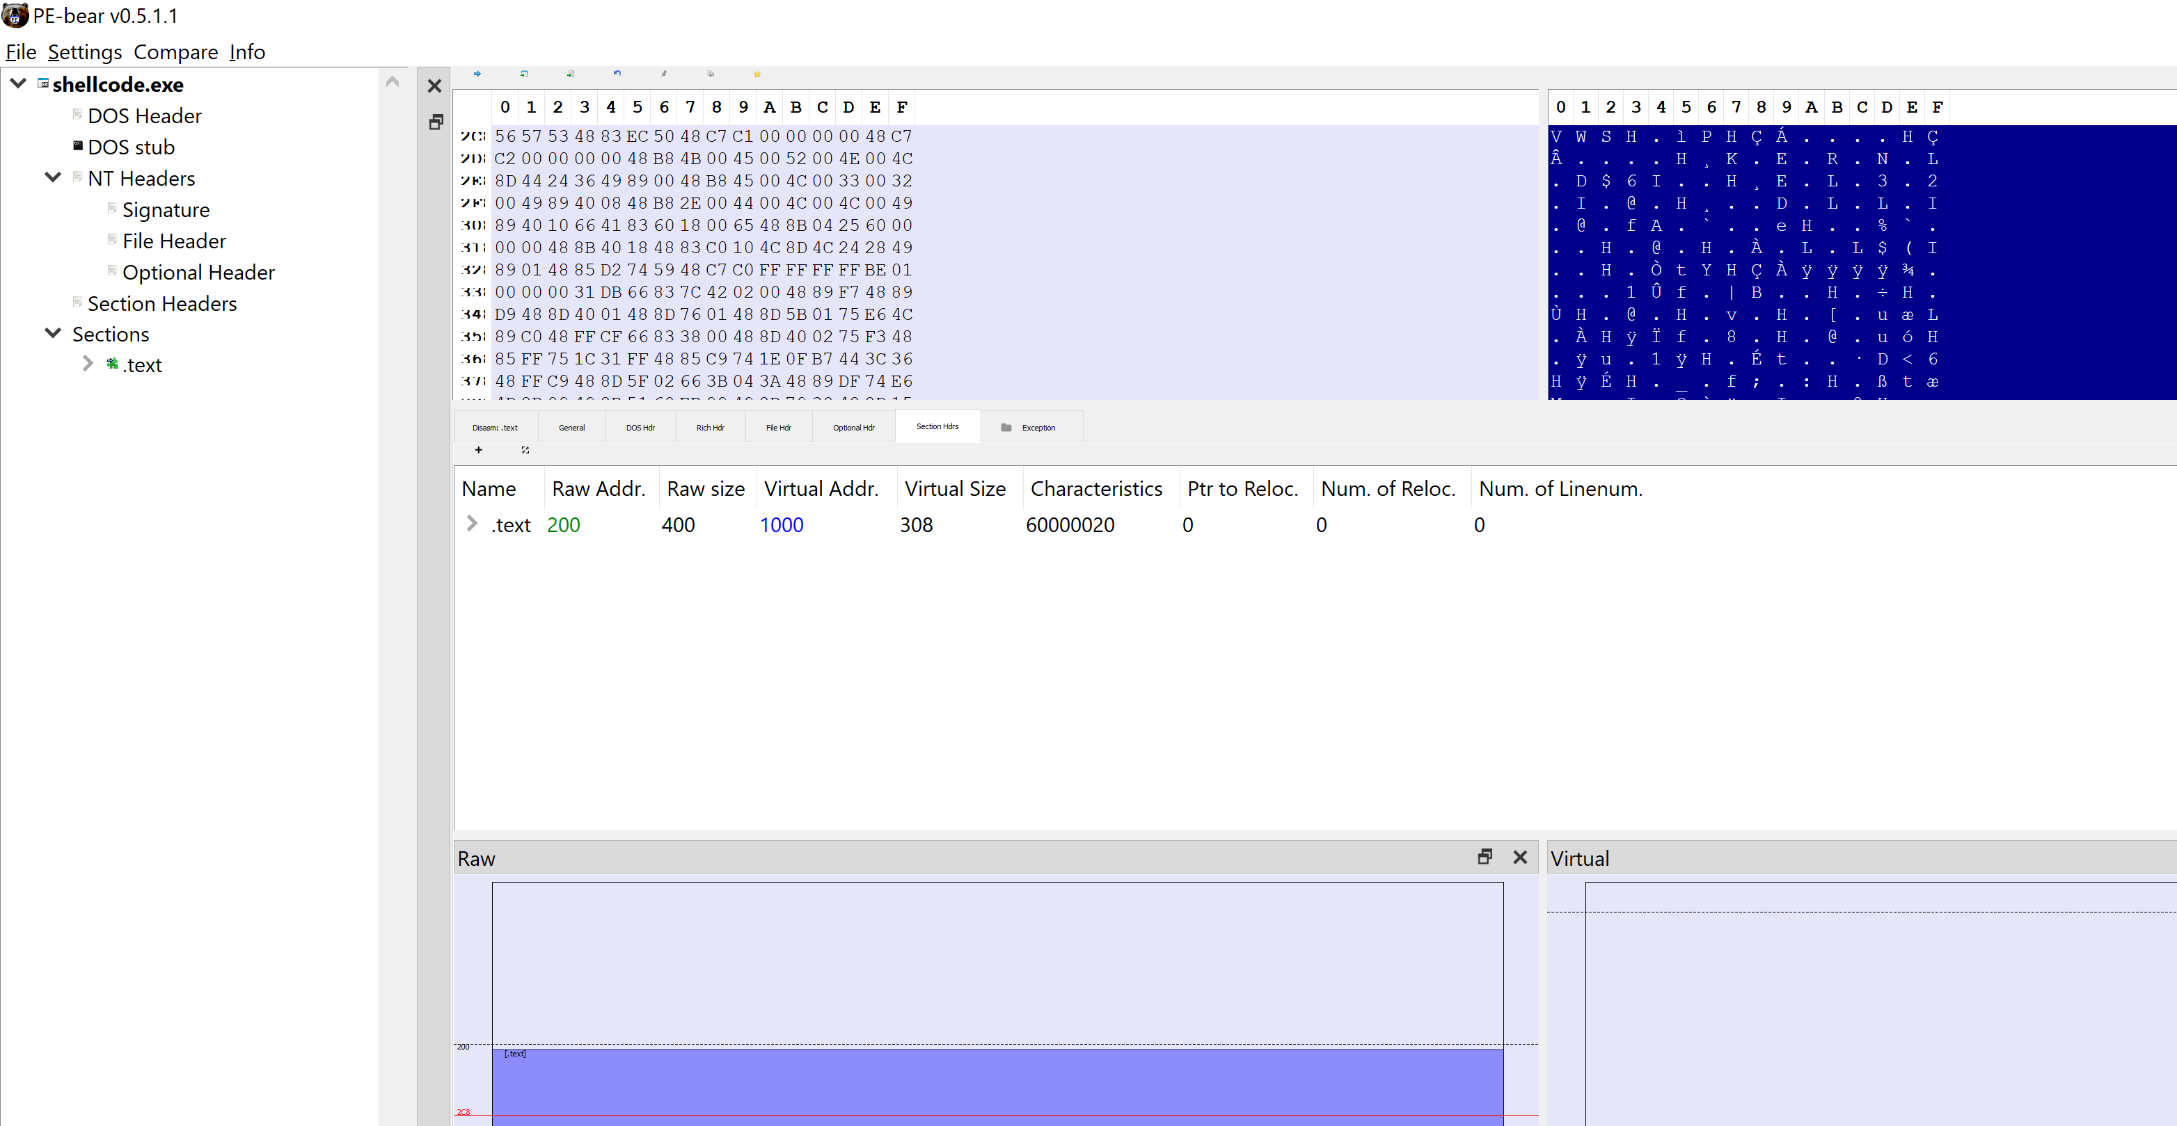The height and width of the screenshot is (1126, 2177).
Task: Click the .text virtual address value 1000
Action: coord(780,524)
